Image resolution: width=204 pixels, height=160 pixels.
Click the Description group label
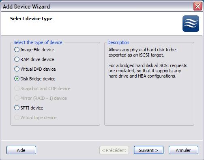click(x=118, y=42)
